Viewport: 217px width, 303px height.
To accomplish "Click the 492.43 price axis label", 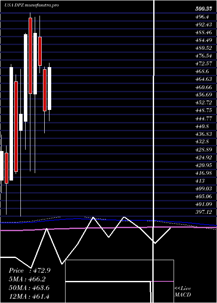I will pos(204,25).
